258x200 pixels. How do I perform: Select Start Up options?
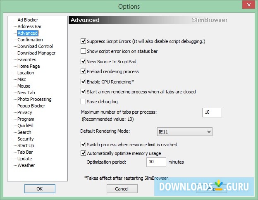point(26,145)
